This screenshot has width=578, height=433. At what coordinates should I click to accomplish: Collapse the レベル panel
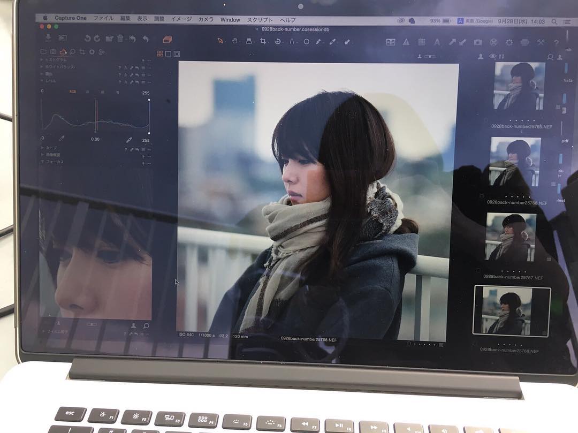[42, 81]
